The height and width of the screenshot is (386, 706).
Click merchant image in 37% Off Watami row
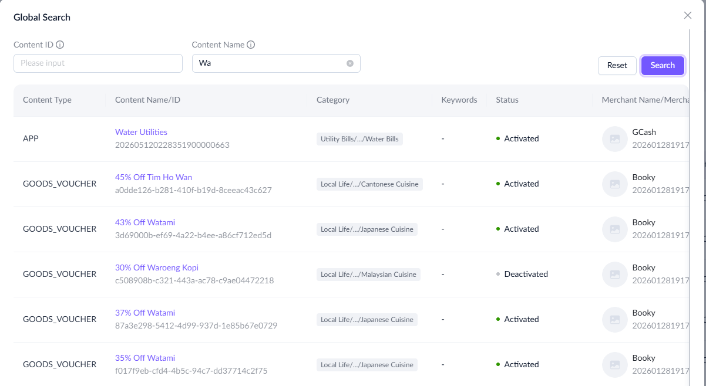(614, 320)
